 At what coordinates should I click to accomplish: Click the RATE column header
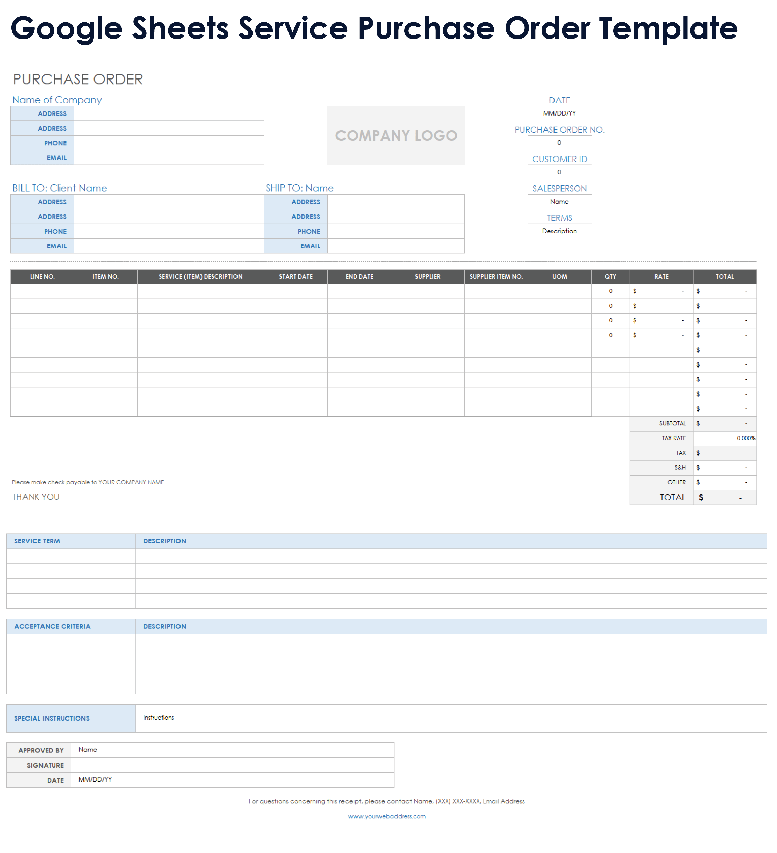[661, 277]
